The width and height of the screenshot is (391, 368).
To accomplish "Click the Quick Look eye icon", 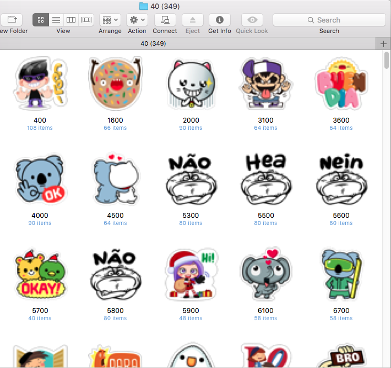I will click(x=252, y=20).
